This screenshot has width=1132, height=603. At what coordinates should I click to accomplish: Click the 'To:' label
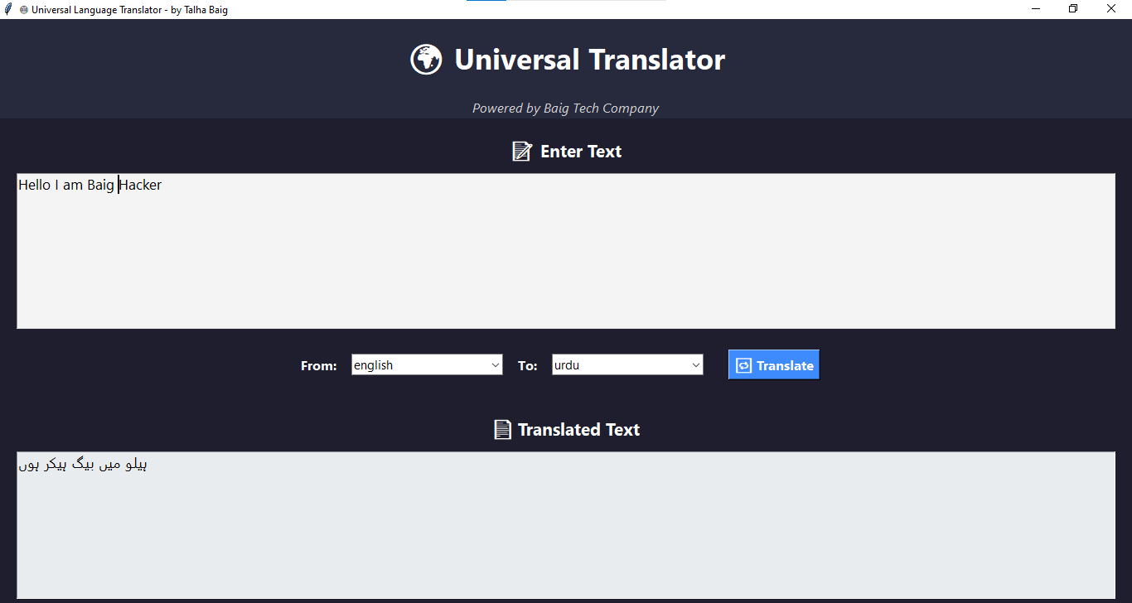point(528,366)
